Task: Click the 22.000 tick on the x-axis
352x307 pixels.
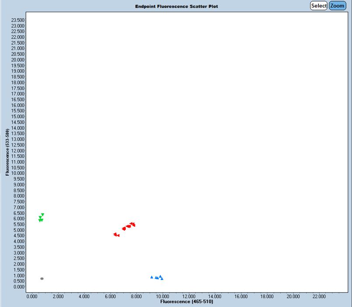Action: [x=319, y=296]
